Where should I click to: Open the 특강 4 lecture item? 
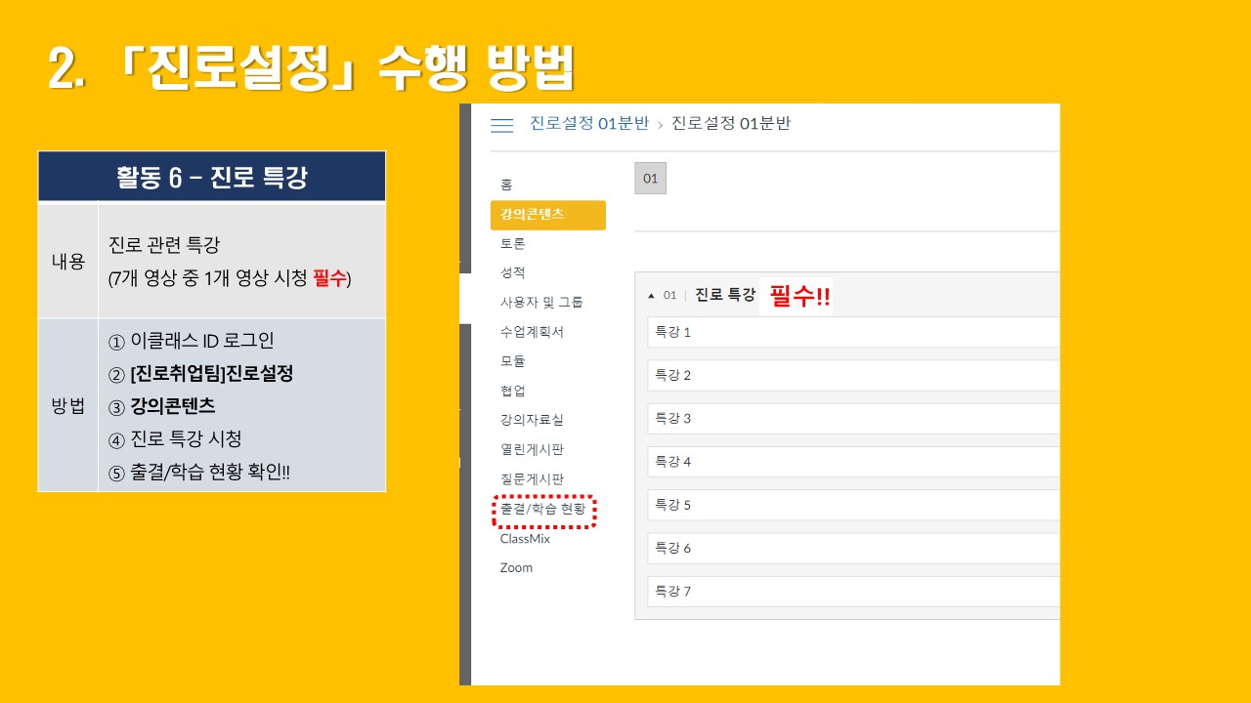pyautogui.click(x=672, y=462)
